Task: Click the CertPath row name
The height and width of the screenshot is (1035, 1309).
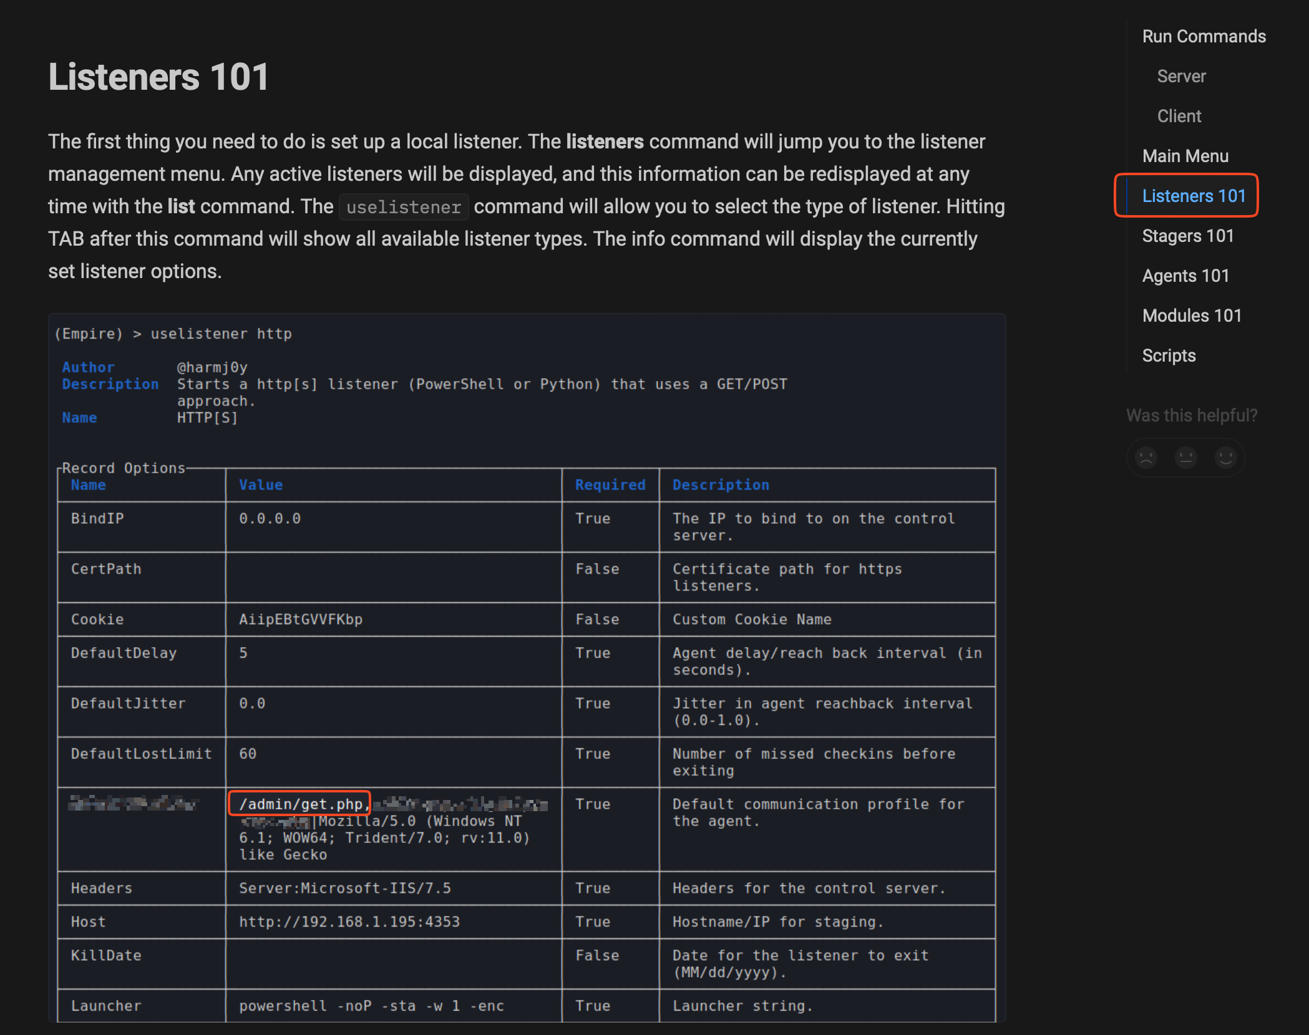Action: point(106,569)
